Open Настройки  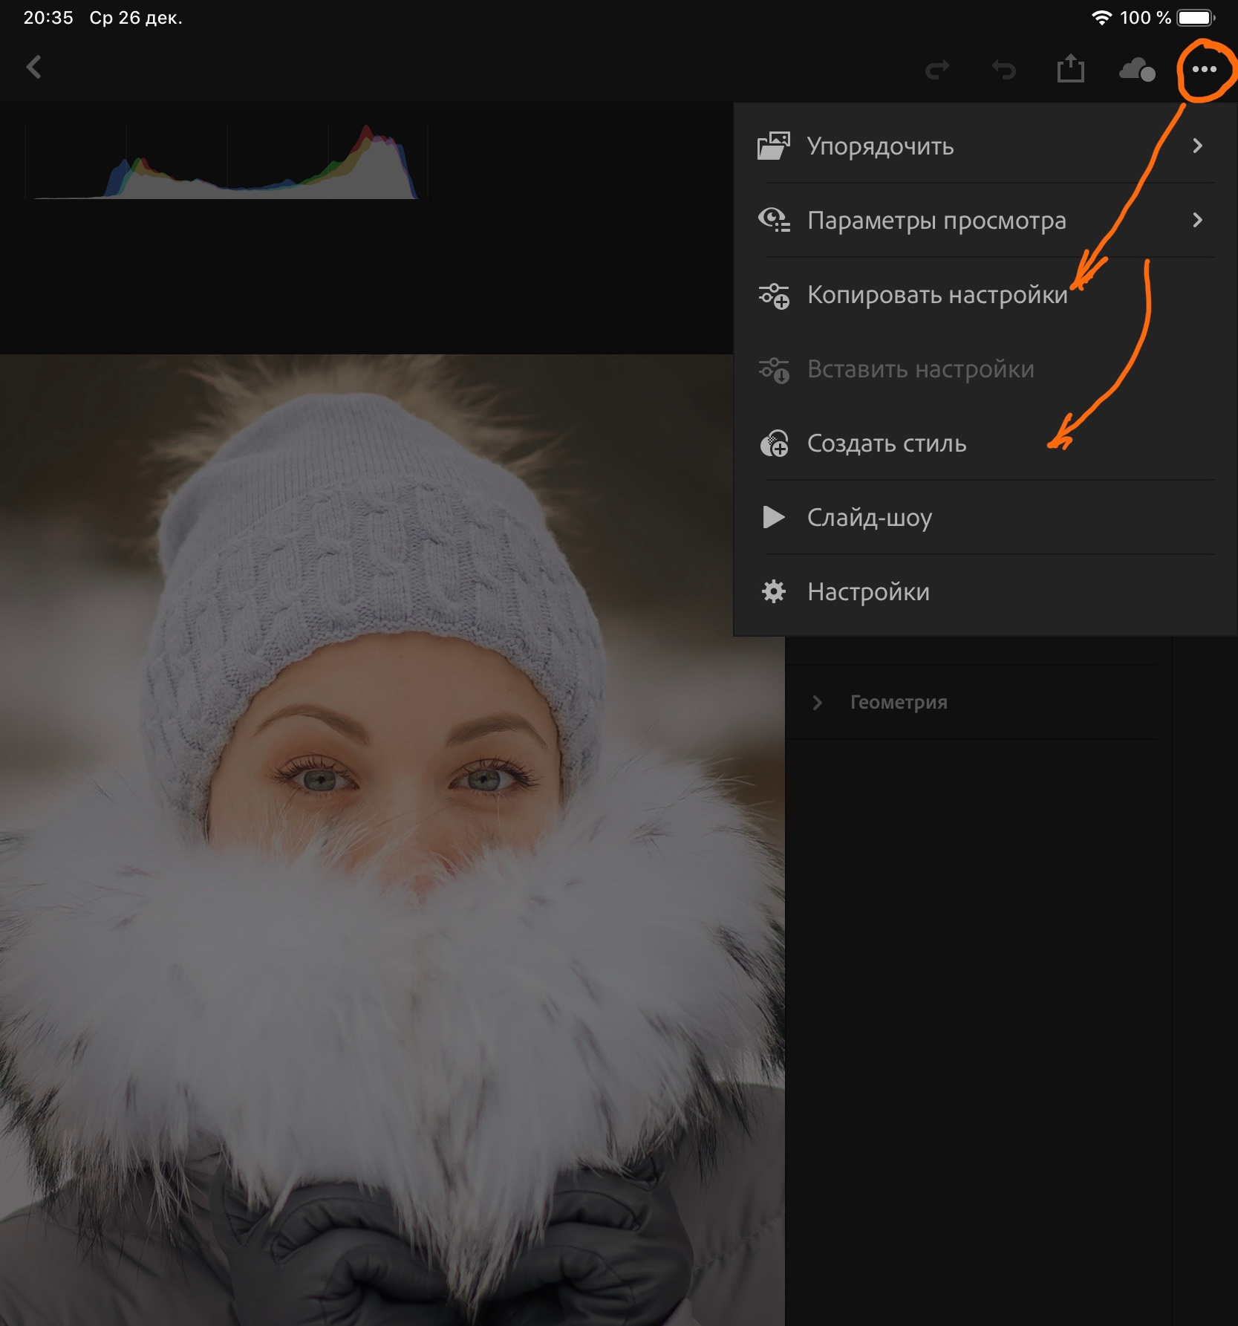pyautogui.click(x=867, y=592)
